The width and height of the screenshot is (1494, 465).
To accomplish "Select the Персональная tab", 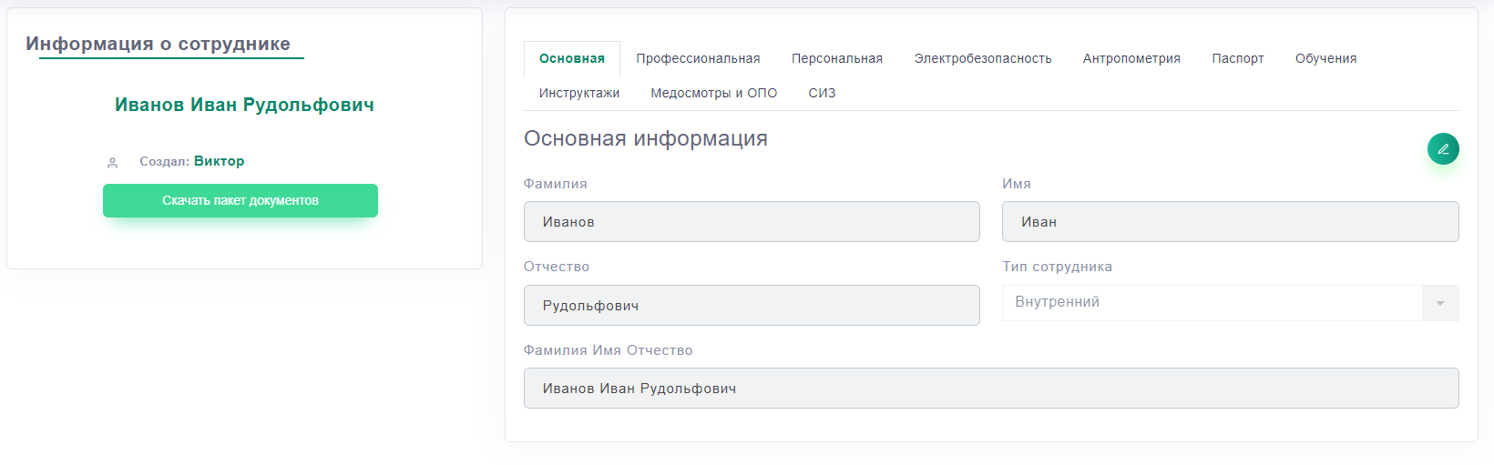I will click(x=836, y=58).
